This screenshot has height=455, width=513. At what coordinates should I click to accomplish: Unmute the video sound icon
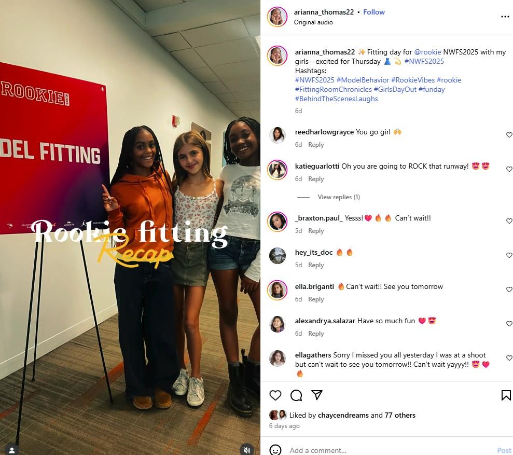pyautogui.click(x=247, y=450)
